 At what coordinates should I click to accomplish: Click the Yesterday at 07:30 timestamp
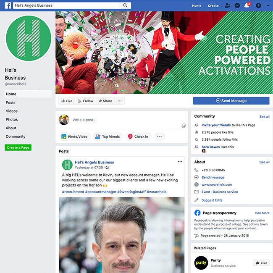point(89,168)
